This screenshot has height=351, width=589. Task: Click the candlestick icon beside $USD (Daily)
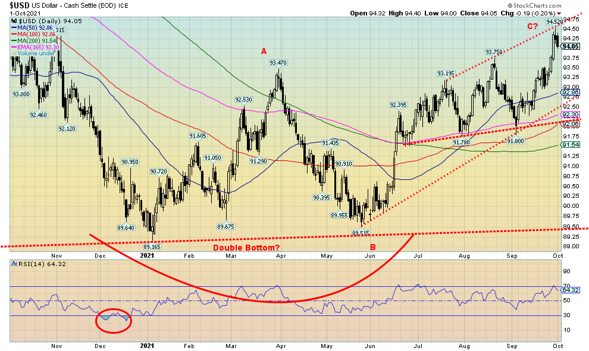[14, 21]
